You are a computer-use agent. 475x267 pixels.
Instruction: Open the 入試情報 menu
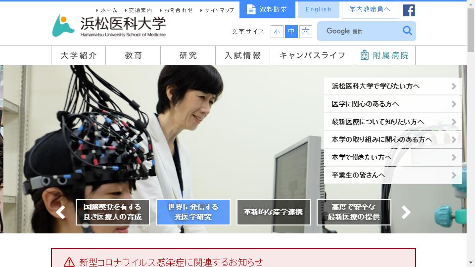(242, 55)
